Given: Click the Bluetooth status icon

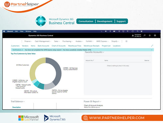Looking at the screenshot, I should (110, 31).
